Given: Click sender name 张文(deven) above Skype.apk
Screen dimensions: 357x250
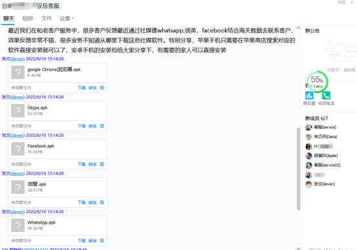Looking at the screenshot, I should pos(13,97).
